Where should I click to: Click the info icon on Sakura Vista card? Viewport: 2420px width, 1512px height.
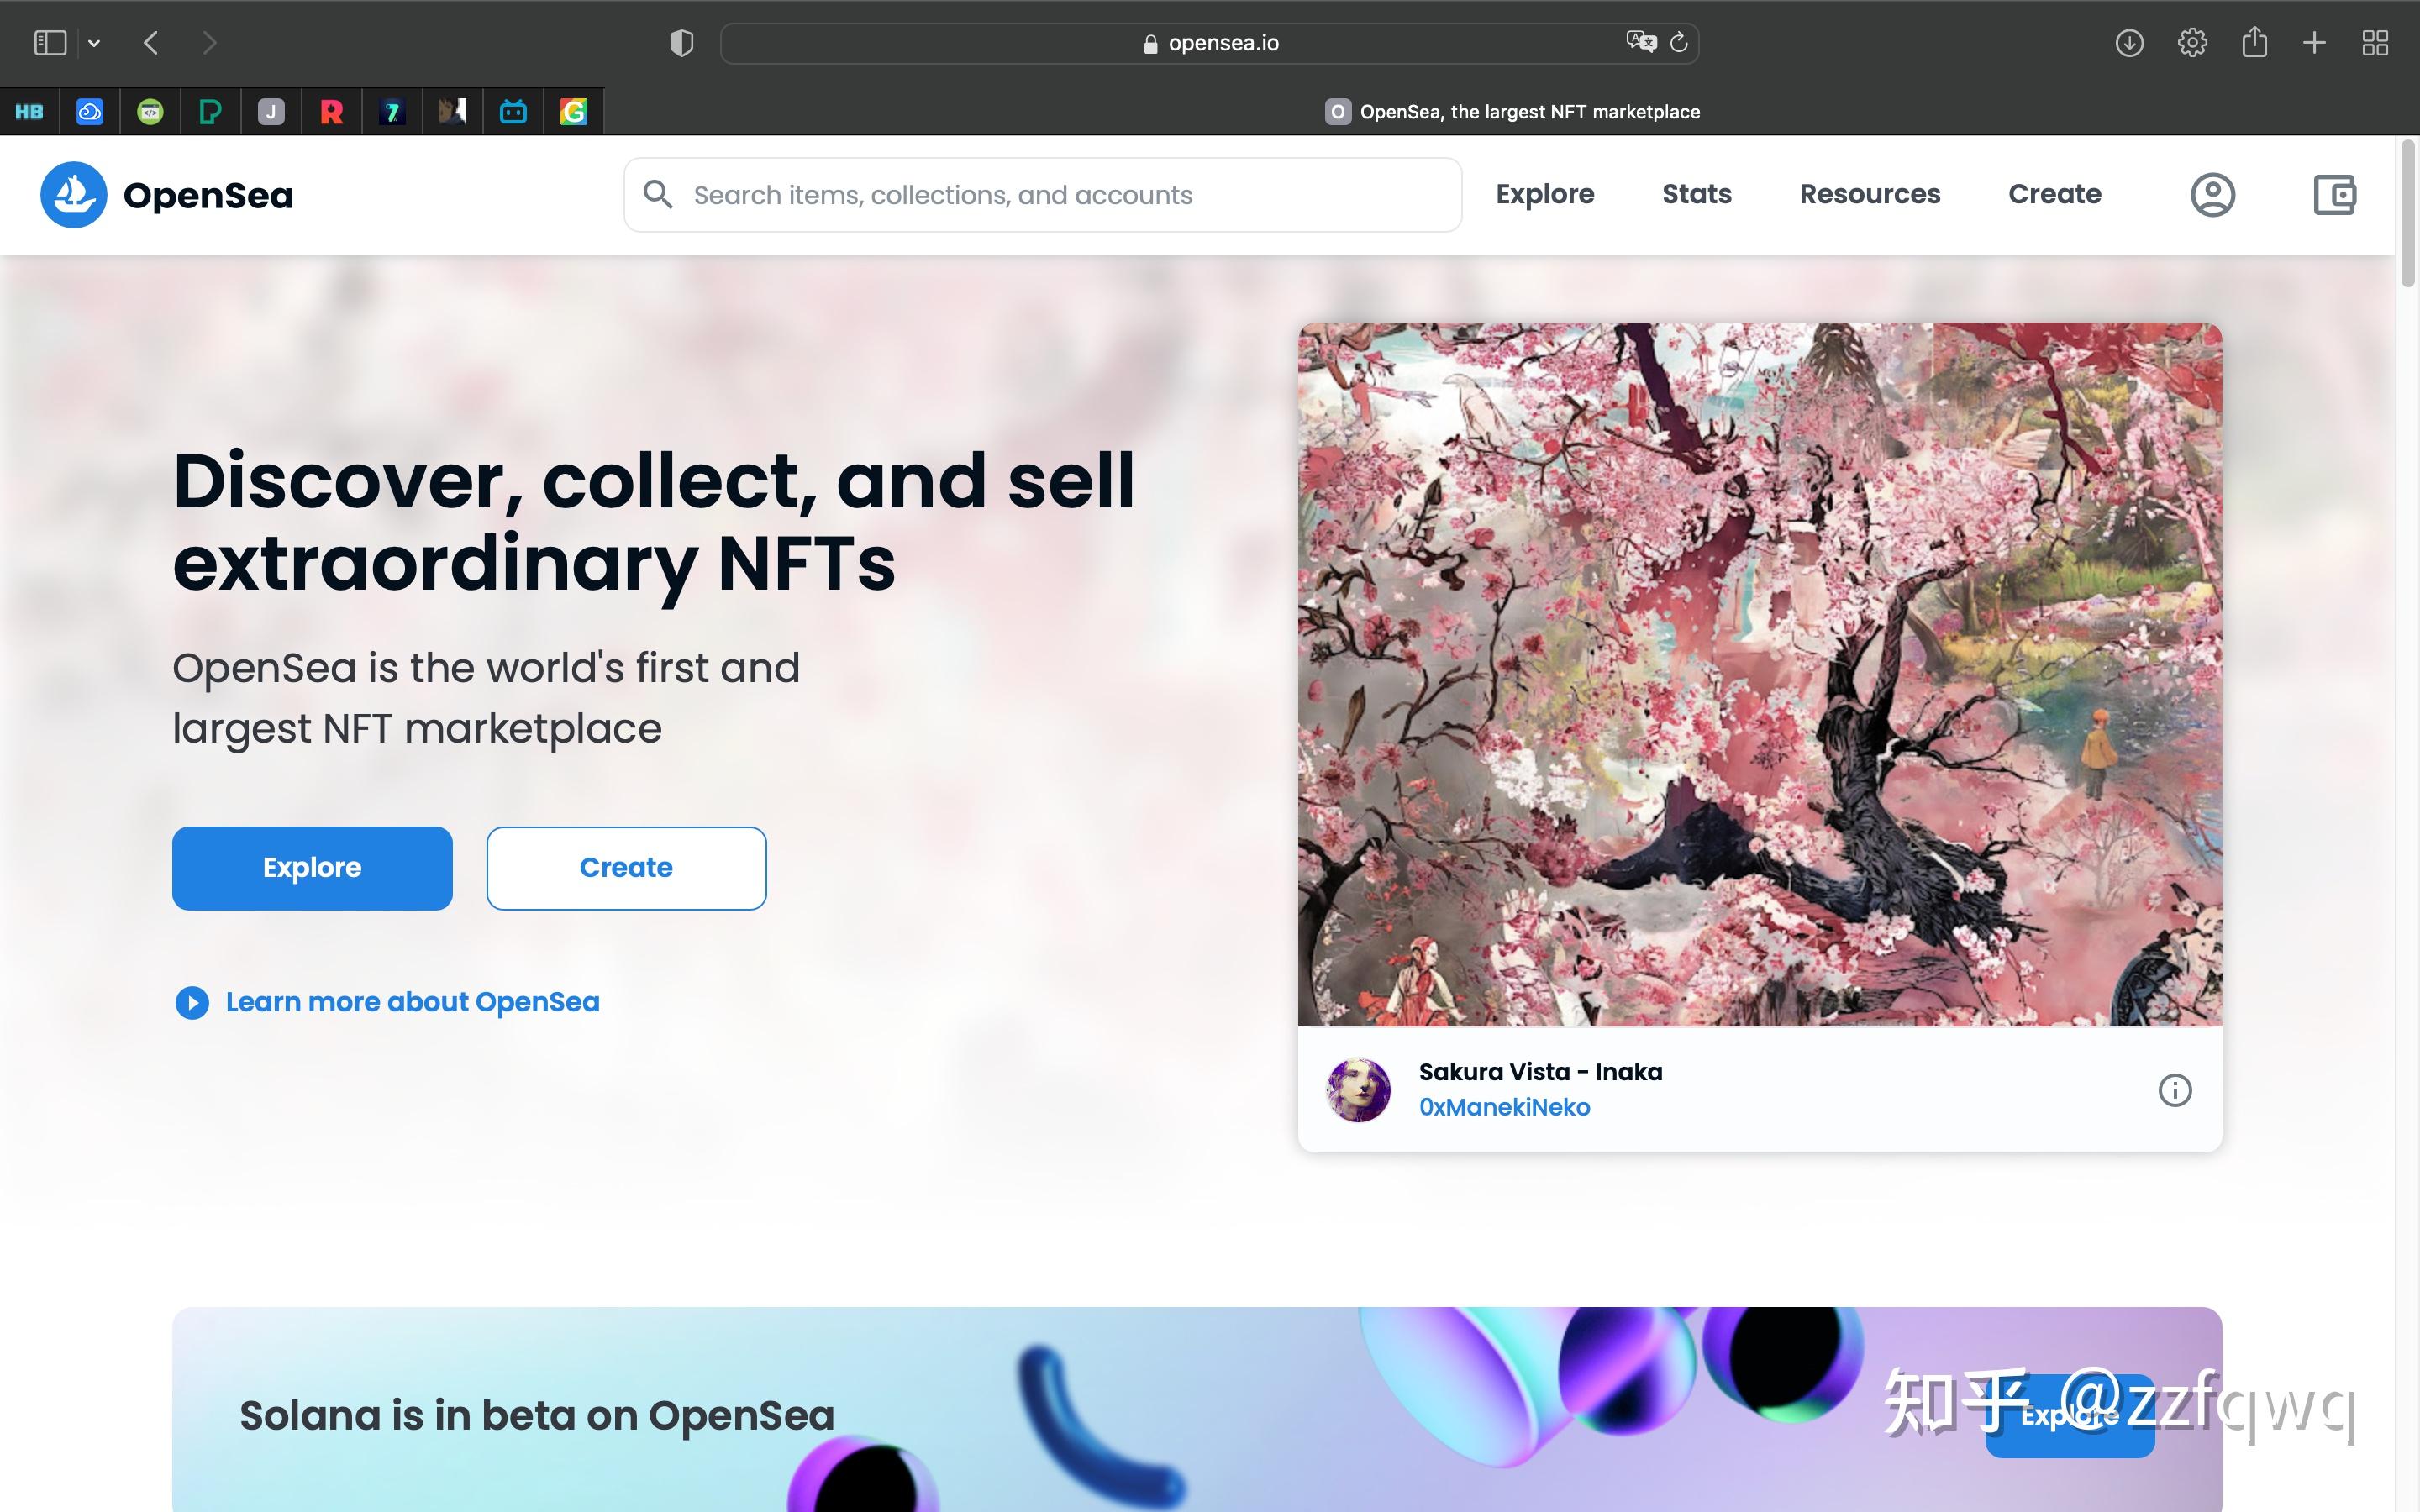point(2174,1090)
